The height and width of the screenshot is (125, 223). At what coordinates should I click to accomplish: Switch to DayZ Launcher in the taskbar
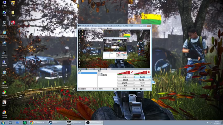(75, 123)
